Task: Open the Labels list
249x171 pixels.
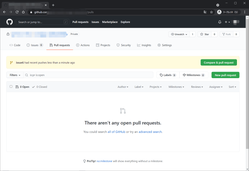Action: [168, 75]
